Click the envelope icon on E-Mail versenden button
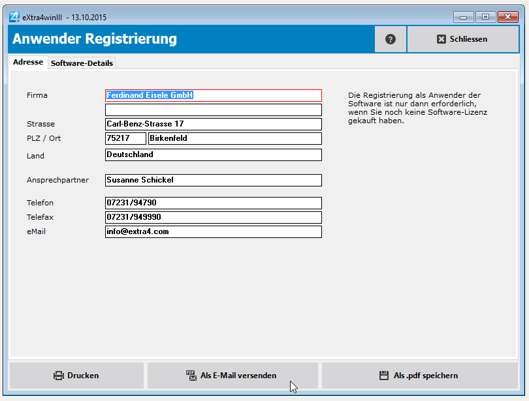 [x=191, y=376]
